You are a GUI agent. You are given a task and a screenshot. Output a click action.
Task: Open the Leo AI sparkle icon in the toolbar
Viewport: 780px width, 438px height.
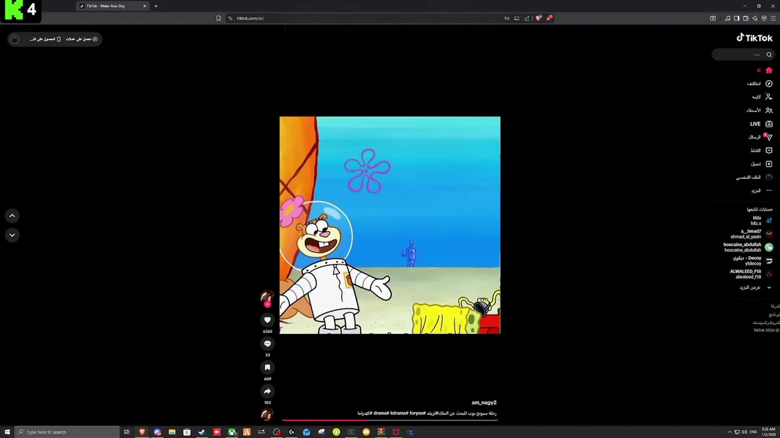(755, 18)
